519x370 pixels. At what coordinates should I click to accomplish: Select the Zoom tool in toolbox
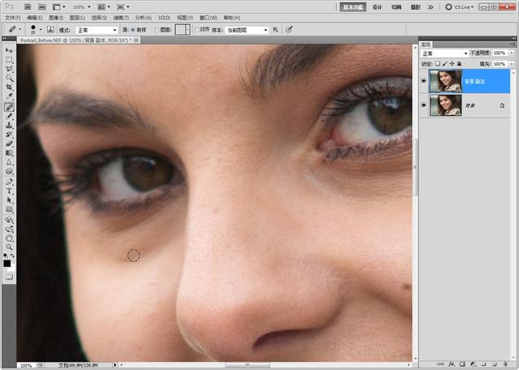coord(9,247)
